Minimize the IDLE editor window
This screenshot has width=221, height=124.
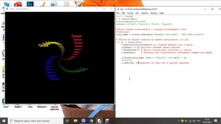(x=205, y=9)
